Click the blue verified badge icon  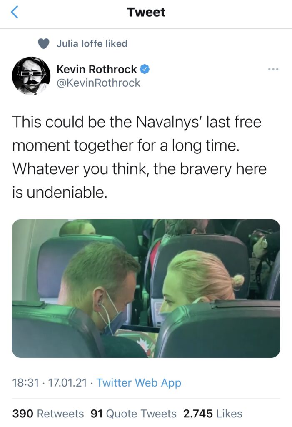(145, 69)
